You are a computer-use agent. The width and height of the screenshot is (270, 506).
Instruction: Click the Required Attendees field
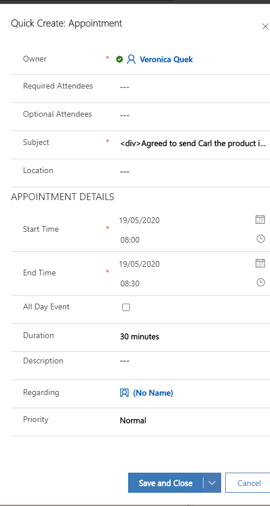point(193,87)
